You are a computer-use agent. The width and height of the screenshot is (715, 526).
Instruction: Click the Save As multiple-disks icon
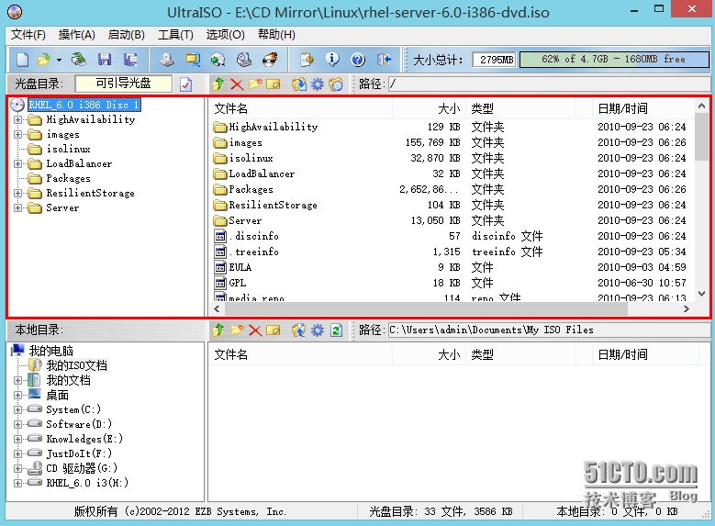coord(130,60)
